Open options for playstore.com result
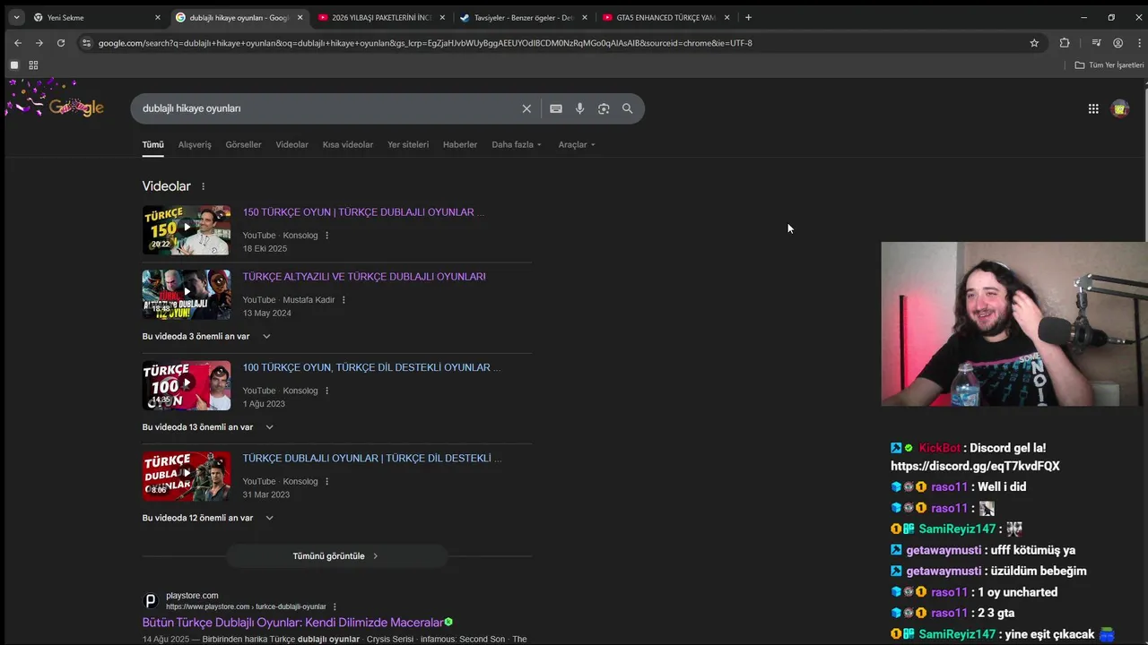 tap(335, 606)
